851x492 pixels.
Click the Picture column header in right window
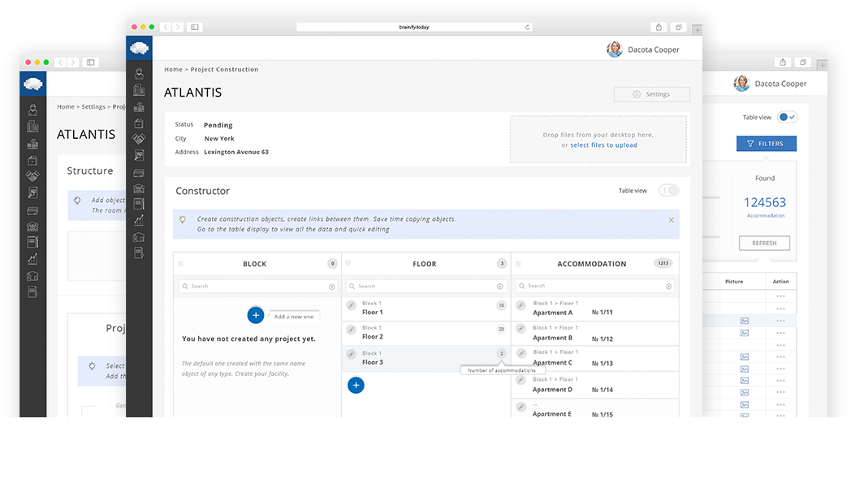[734, 282]
